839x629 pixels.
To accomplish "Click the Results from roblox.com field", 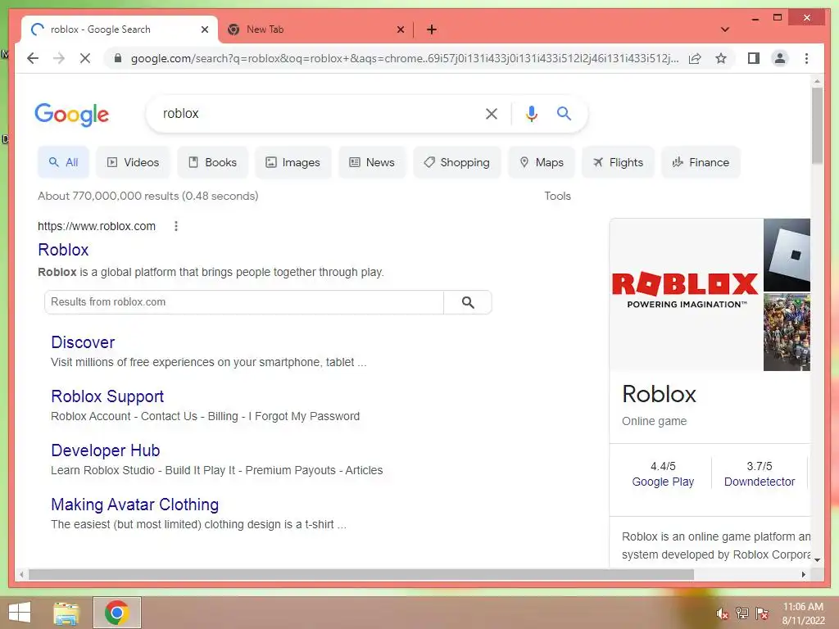I will click(x=244, y=302).
